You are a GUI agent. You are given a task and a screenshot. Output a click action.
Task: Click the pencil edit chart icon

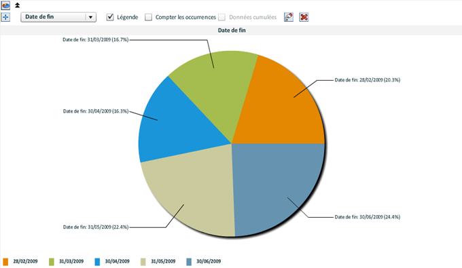pyautogui.click(x=289, y=17)
